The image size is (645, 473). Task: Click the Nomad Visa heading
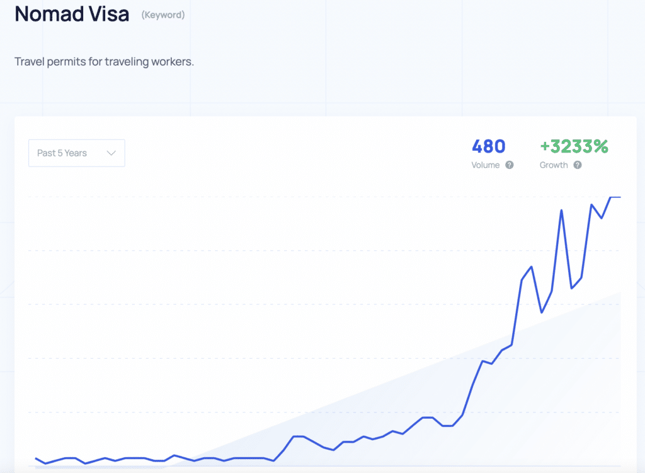72,15
